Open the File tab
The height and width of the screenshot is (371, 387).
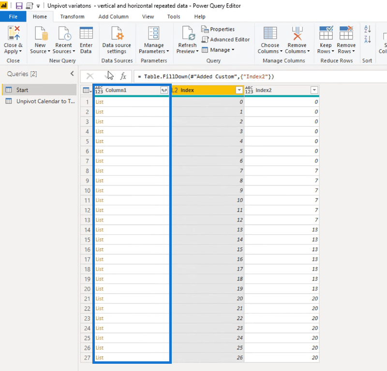(x=13, y=16)
